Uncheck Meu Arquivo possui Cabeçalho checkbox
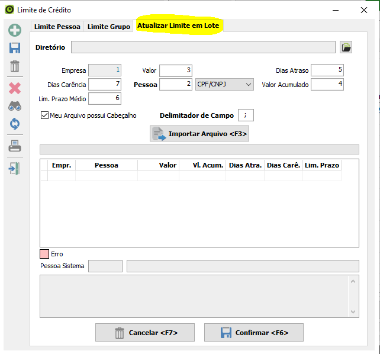The image size is (380, 354). [44, 115]
